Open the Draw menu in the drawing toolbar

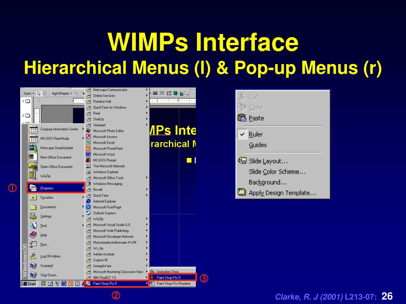pos(29,93)
